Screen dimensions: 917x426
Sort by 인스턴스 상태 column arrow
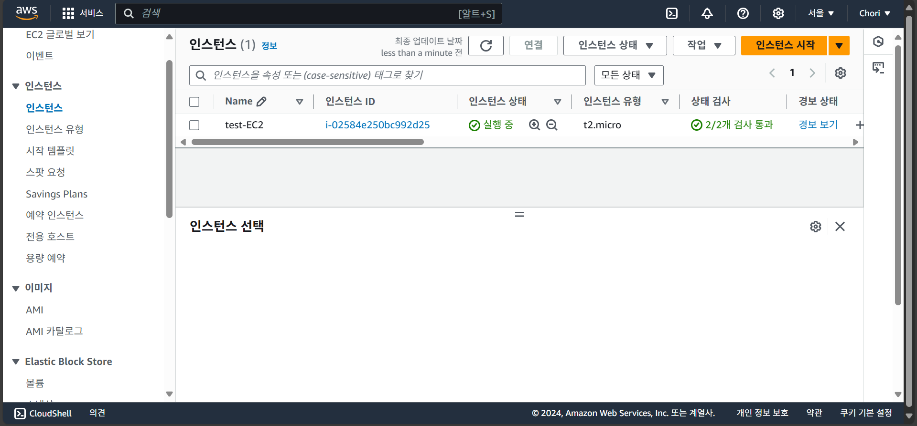pos(558,102)
